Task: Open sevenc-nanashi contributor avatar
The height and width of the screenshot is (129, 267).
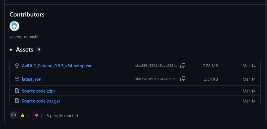Action: pyautogui.click(x=14, y=26)
